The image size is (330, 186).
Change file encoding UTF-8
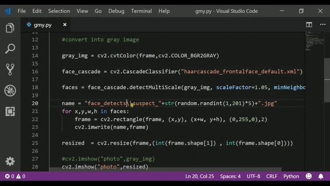tap(253, 176)
